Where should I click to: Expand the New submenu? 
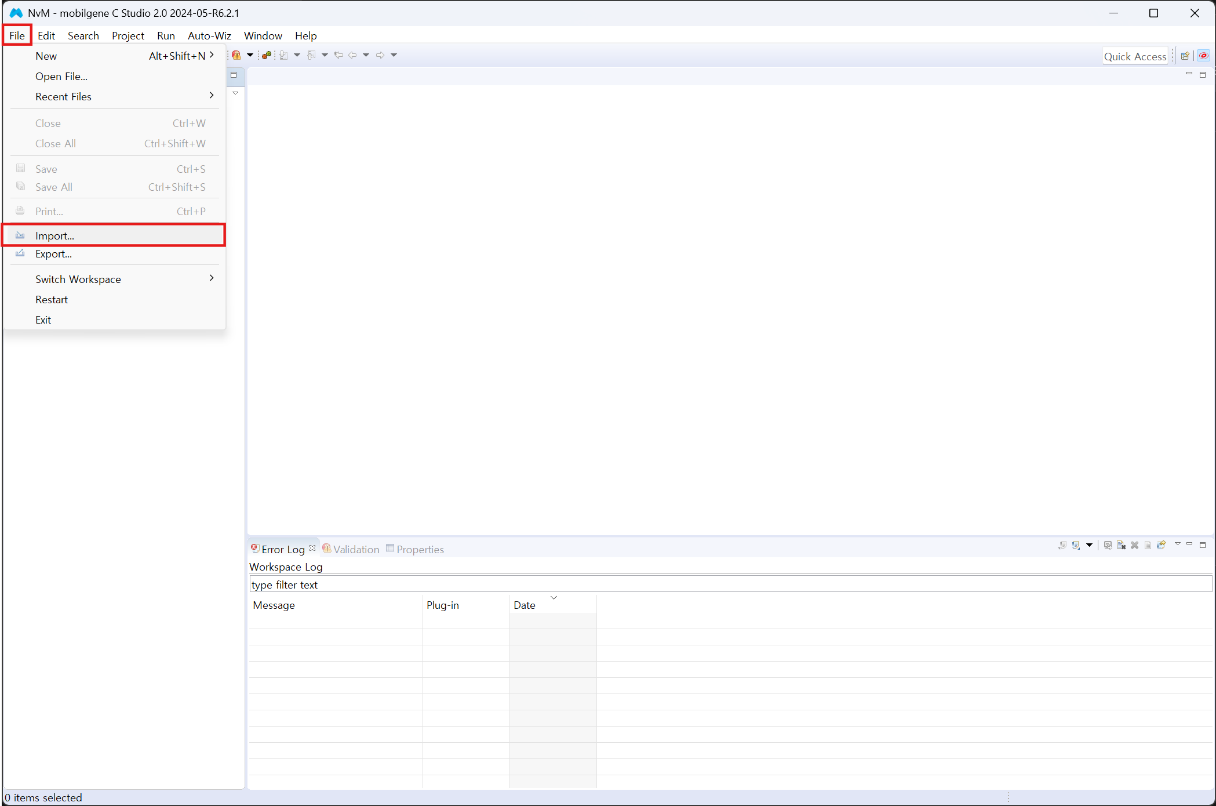coord(212,55)
